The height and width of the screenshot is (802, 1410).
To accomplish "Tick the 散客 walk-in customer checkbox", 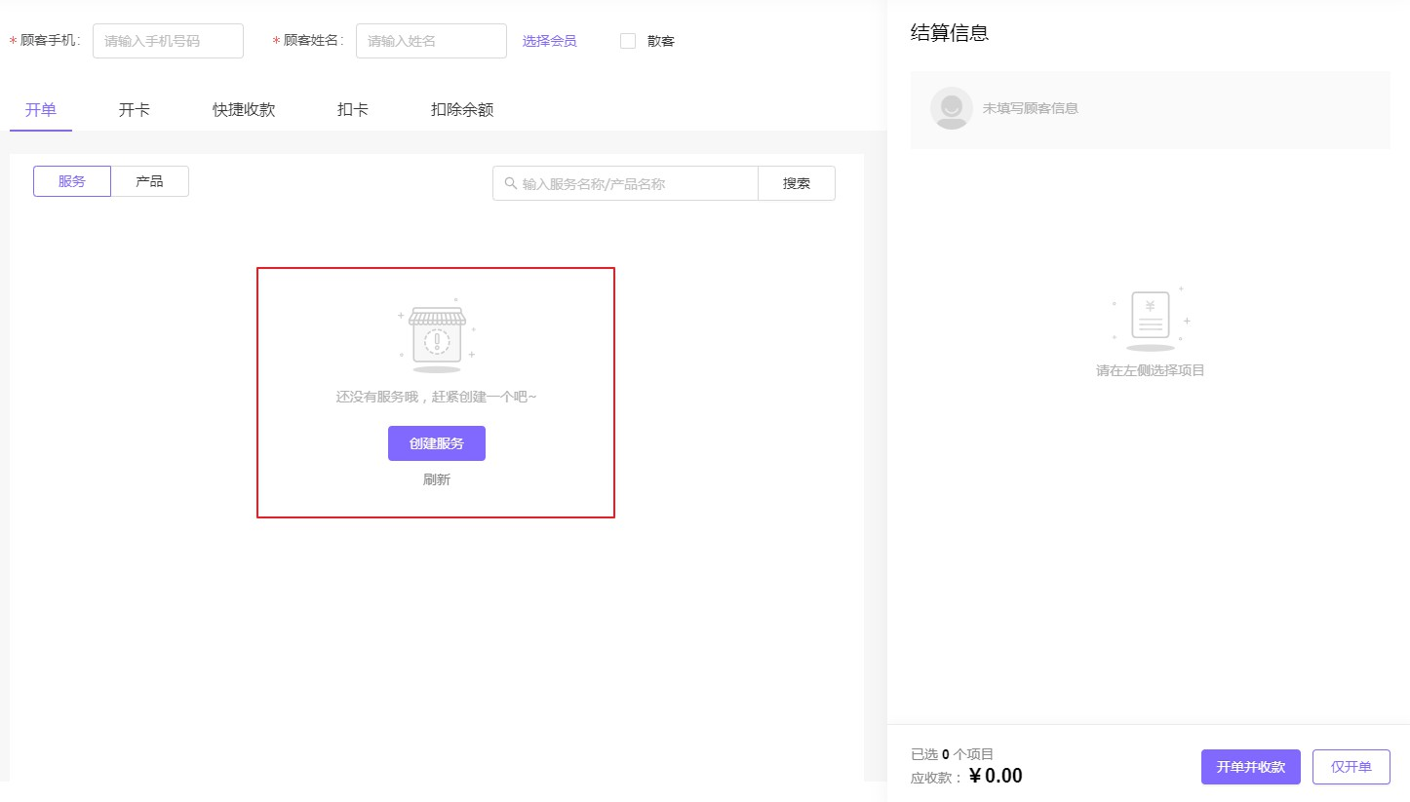I will click(x=628, y=41).
